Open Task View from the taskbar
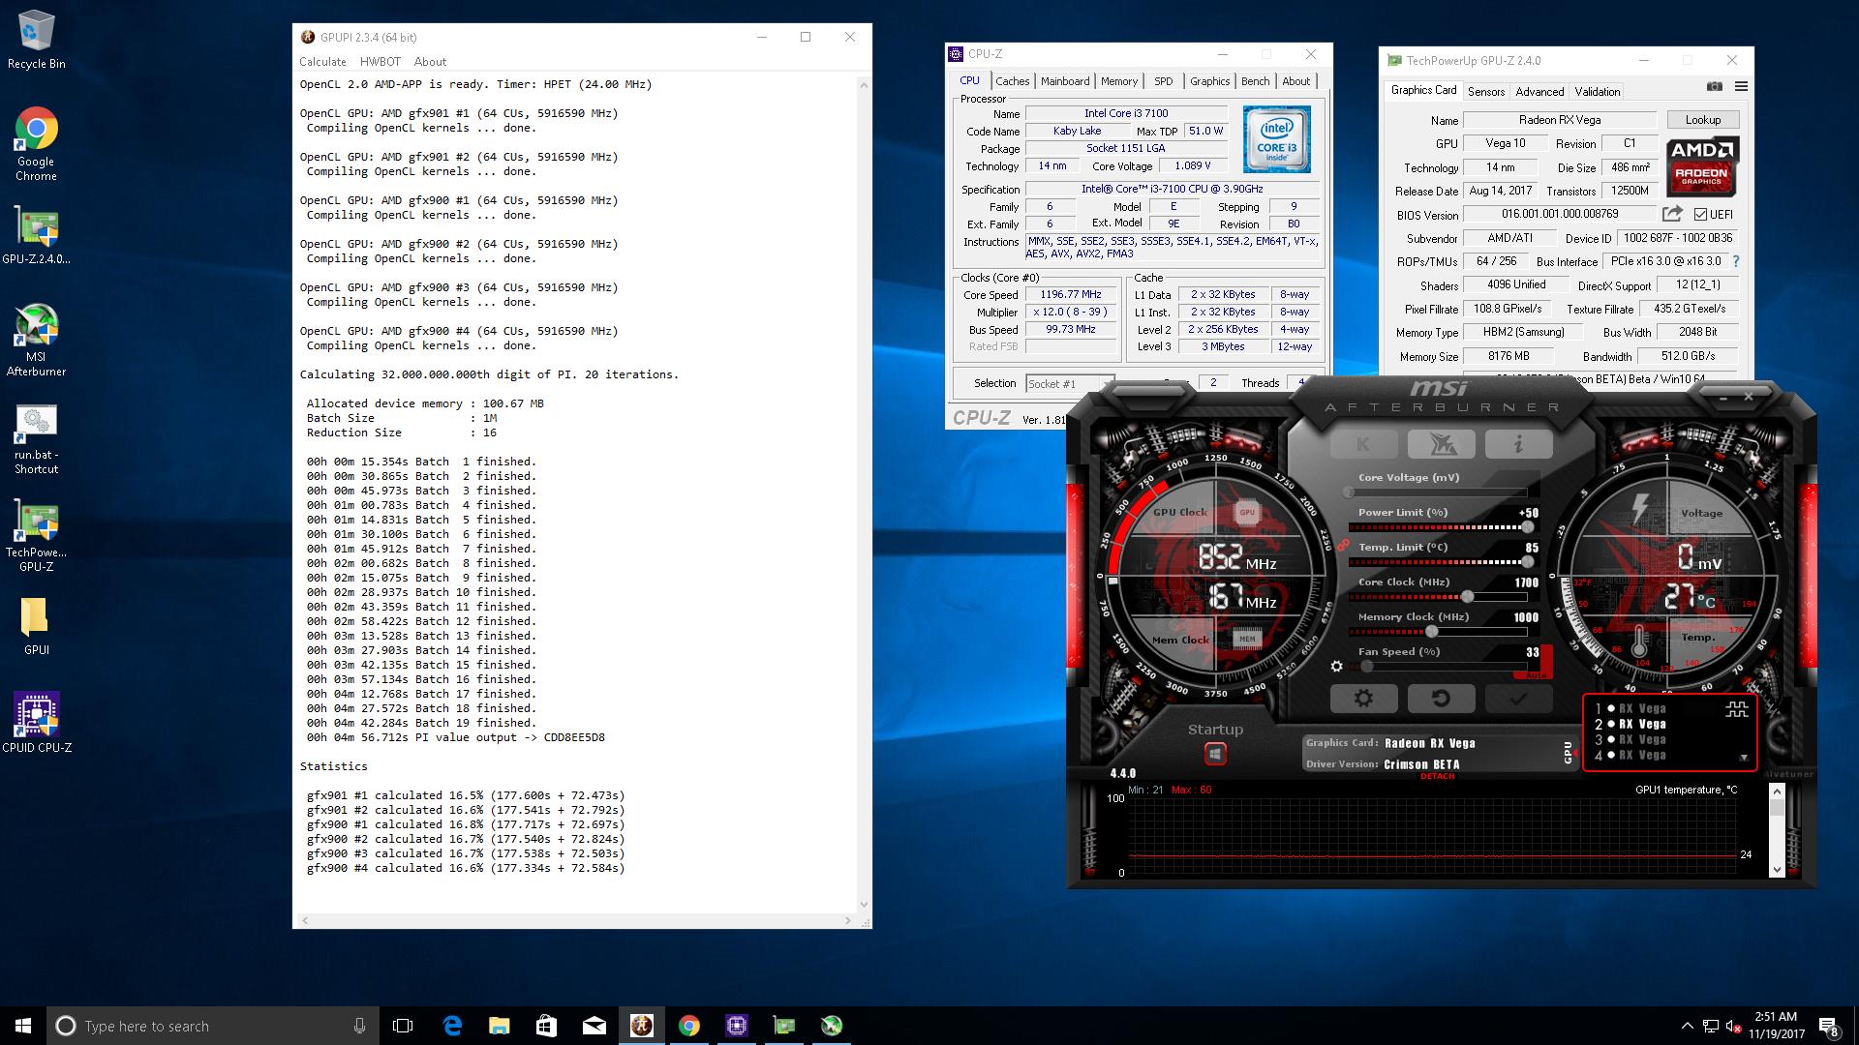Viewport: 1859px width, 1045px height. click(x=403, y=1026)
